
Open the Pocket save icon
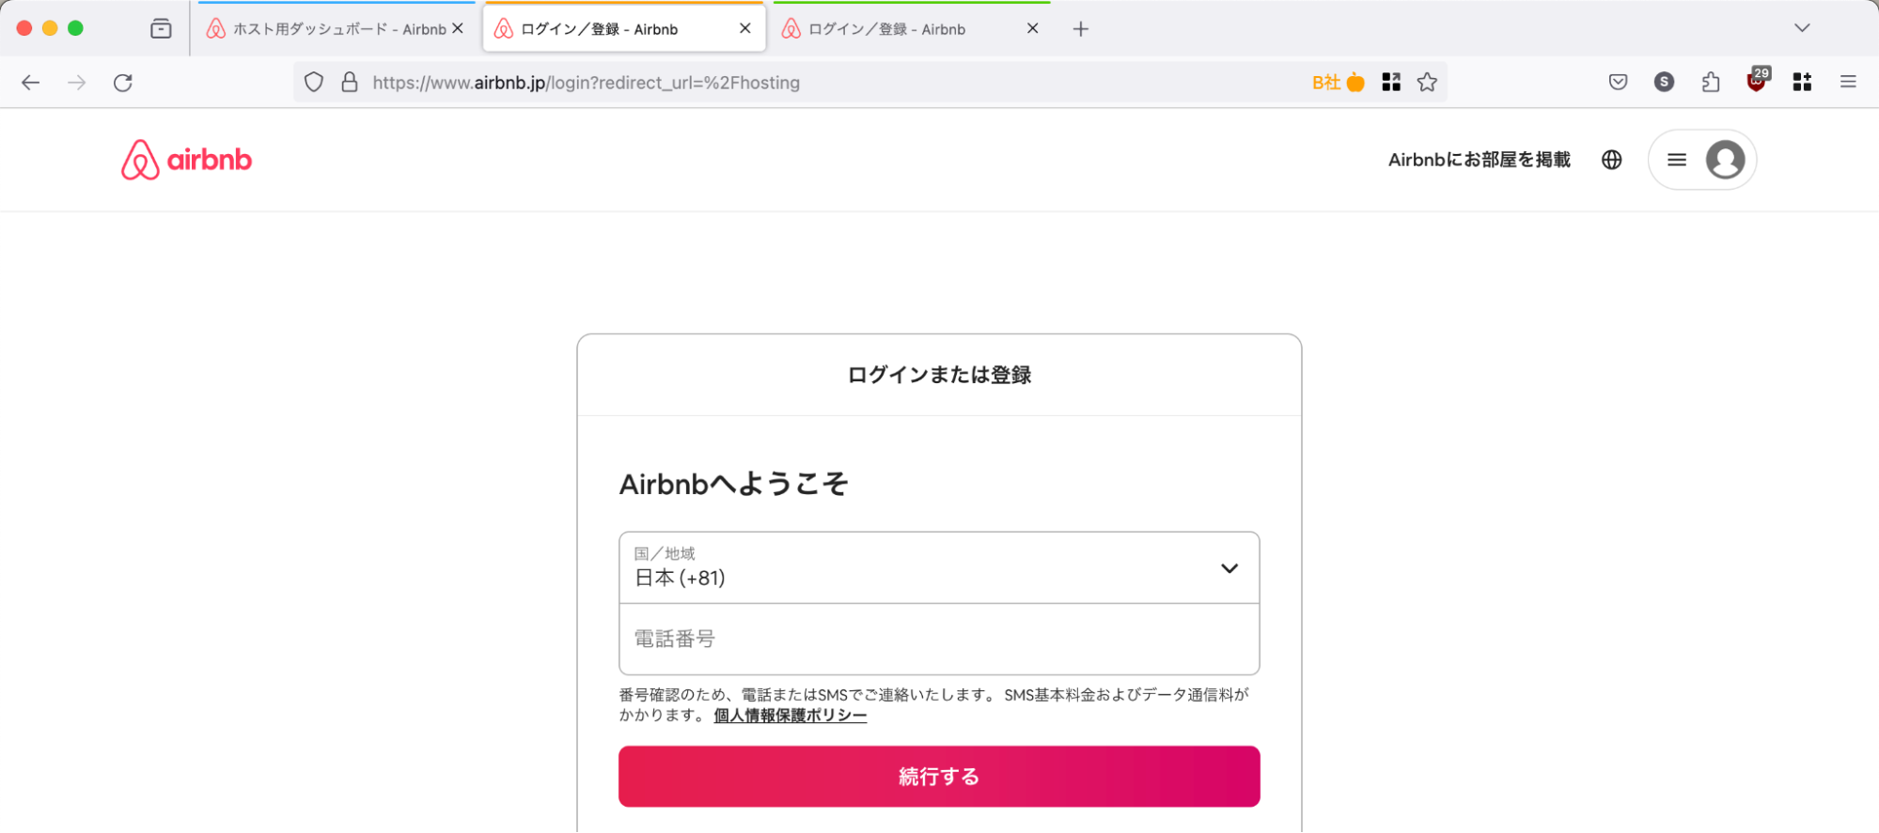pyautogui.click(x=1618, y=83)
